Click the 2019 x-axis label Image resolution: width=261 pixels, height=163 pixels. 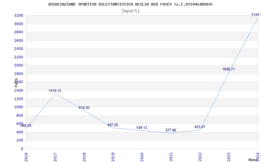tap(113, 157)
